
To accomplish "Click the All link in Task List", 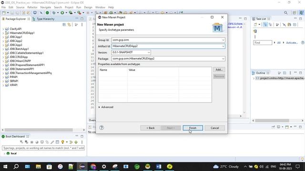I will click(x=279, y=43).
